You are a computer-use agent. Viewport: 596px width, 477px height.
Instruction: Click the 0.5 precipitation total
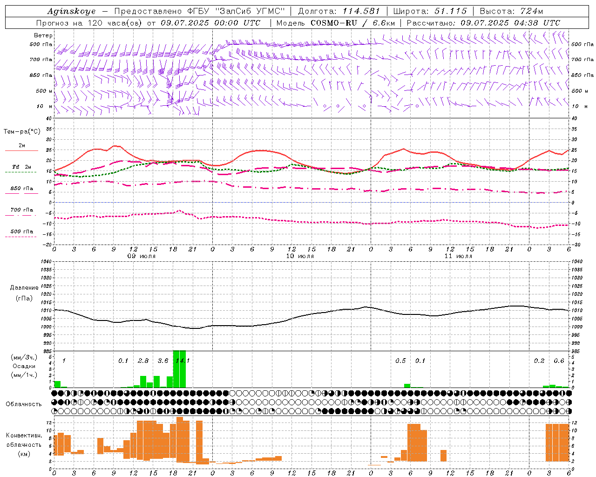tap(400, 361)
